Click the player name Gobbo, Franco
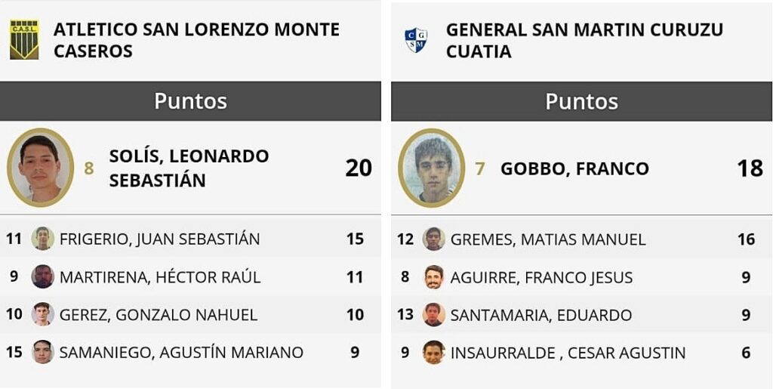This screenshot has height=389, width=773. 574,168
